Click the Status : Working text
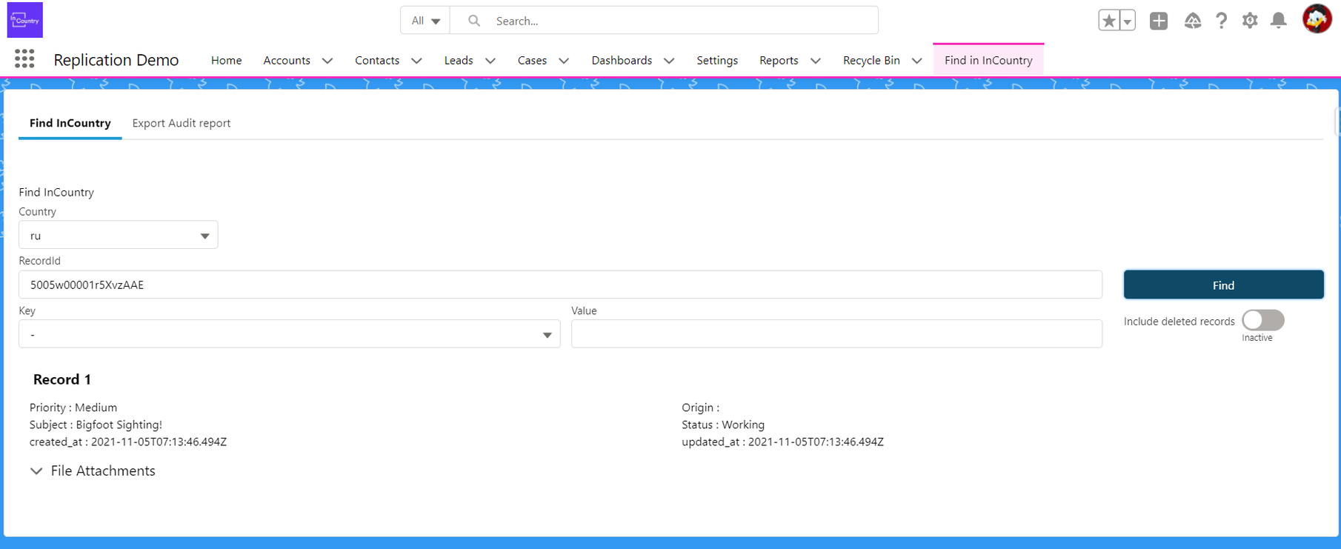 pos(723,425)
